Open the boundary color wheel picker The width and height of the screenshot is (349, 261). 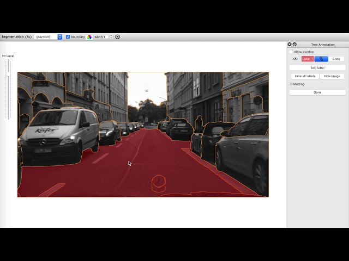[89, 37]
